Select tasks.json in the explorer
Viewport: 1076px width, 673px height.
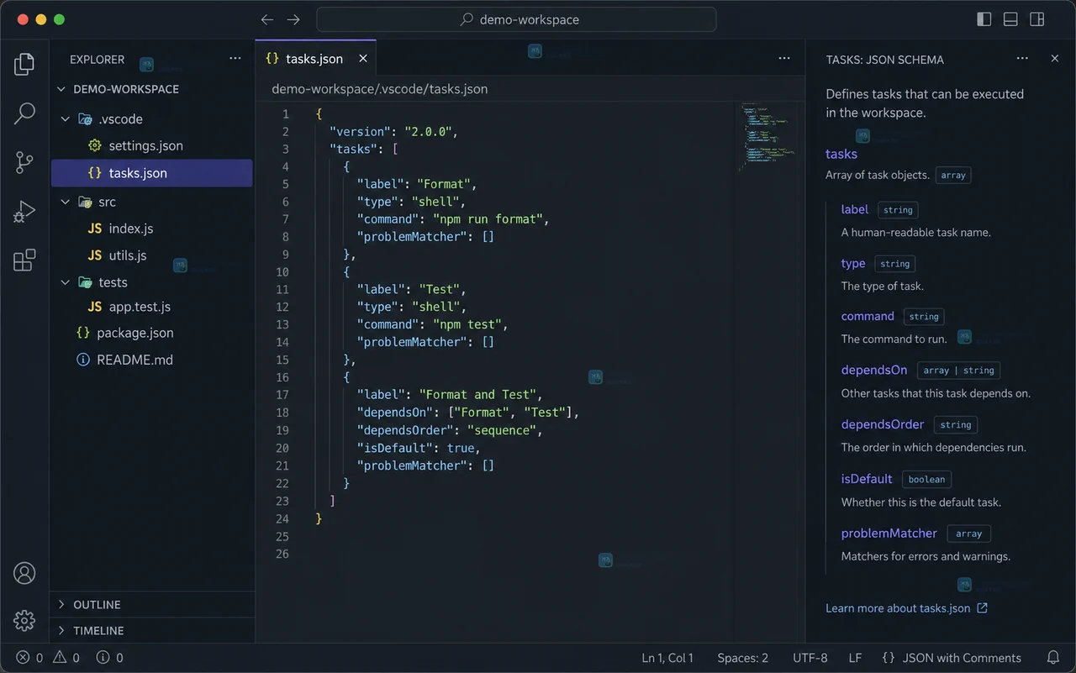click(x=152, y=173)
